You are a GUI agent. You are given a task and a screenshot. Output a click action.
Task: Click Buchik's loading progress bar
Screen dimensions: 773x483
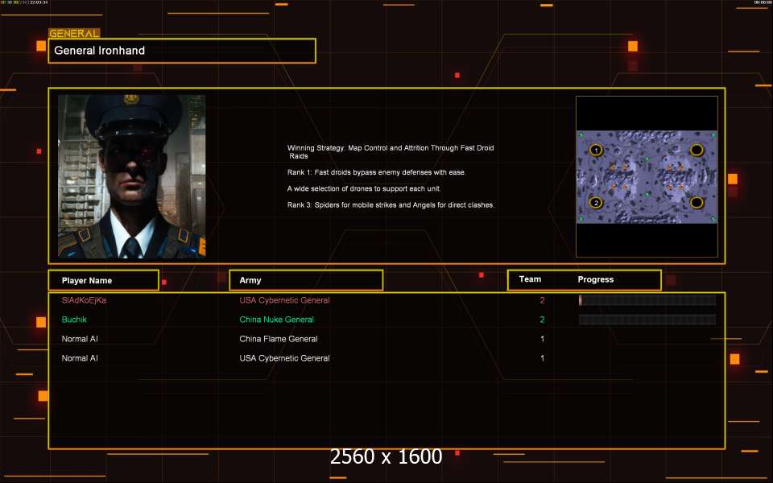(x=647, y=320)
